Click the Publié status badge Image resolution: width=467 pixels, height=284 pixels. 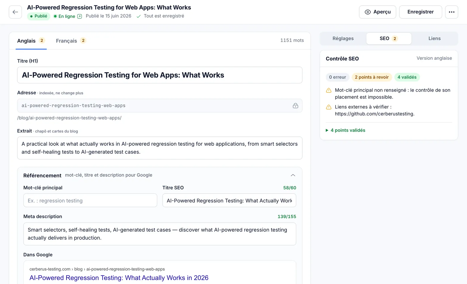tap(39, 16)
